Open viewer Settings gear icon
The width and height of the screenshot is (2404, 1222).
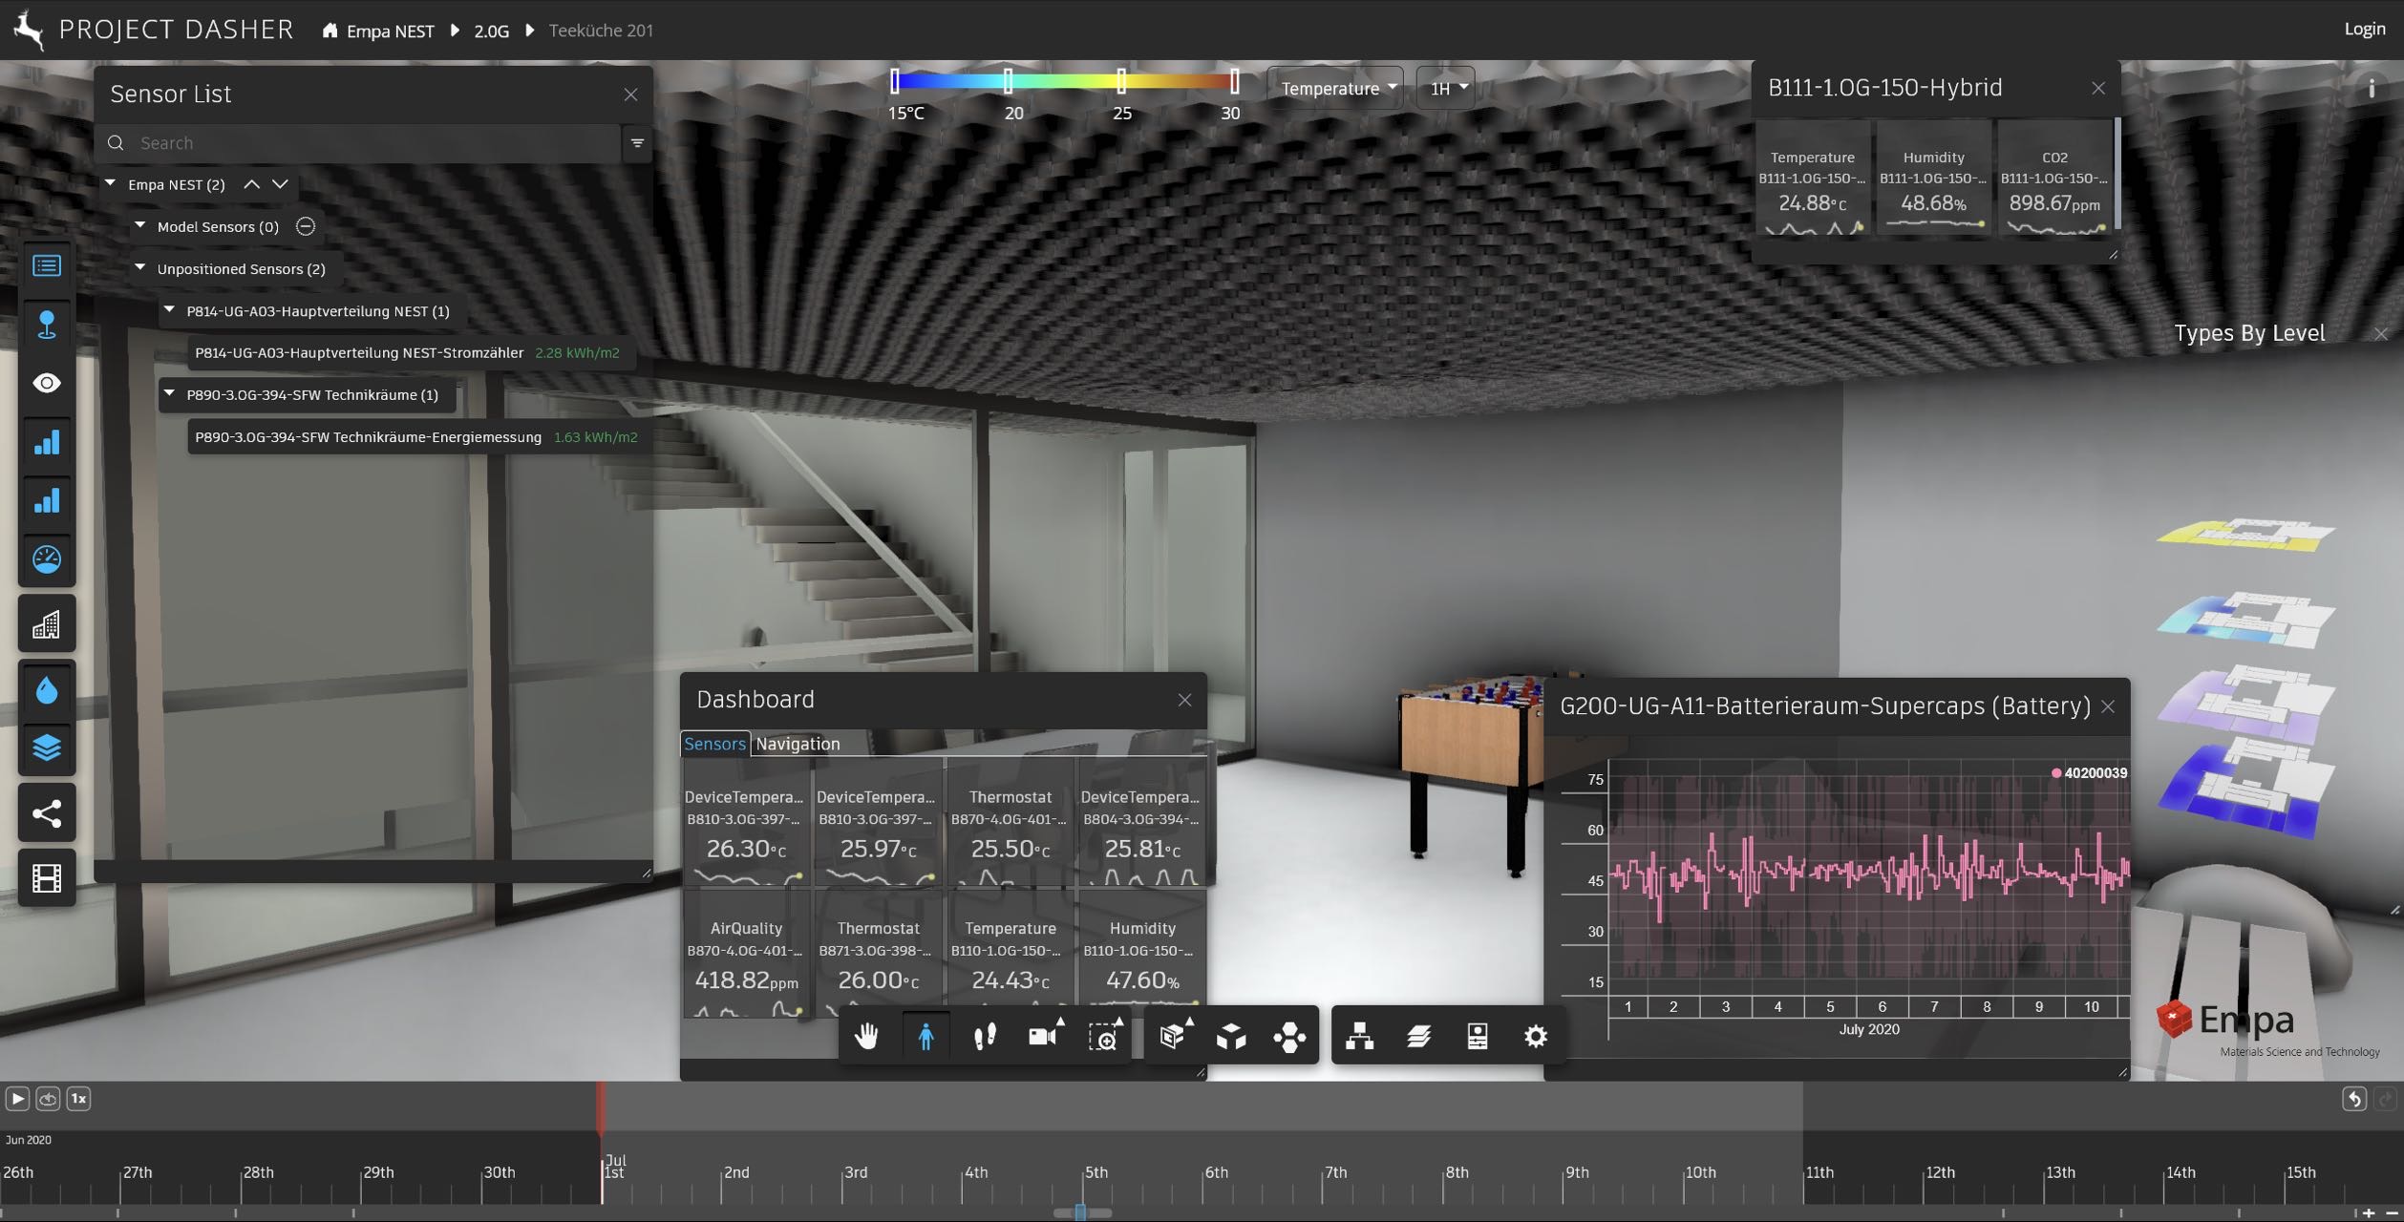(1535, 1036)
